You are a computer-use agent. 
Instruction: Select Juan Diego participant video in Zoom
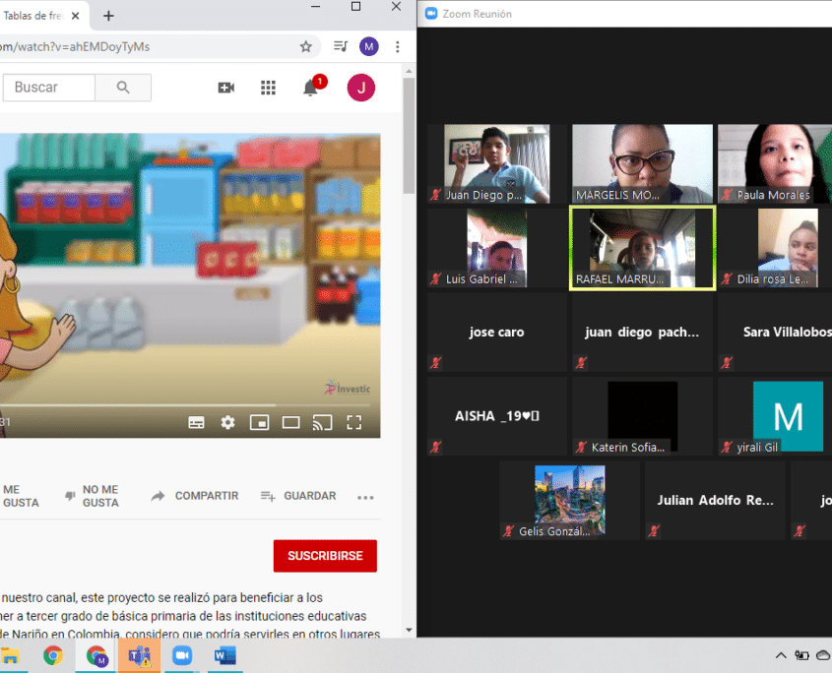click(496, 163)
